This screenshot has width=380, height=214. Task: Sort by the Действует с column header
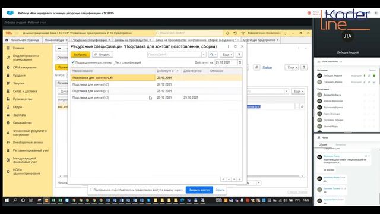click(x=167, y=71)
